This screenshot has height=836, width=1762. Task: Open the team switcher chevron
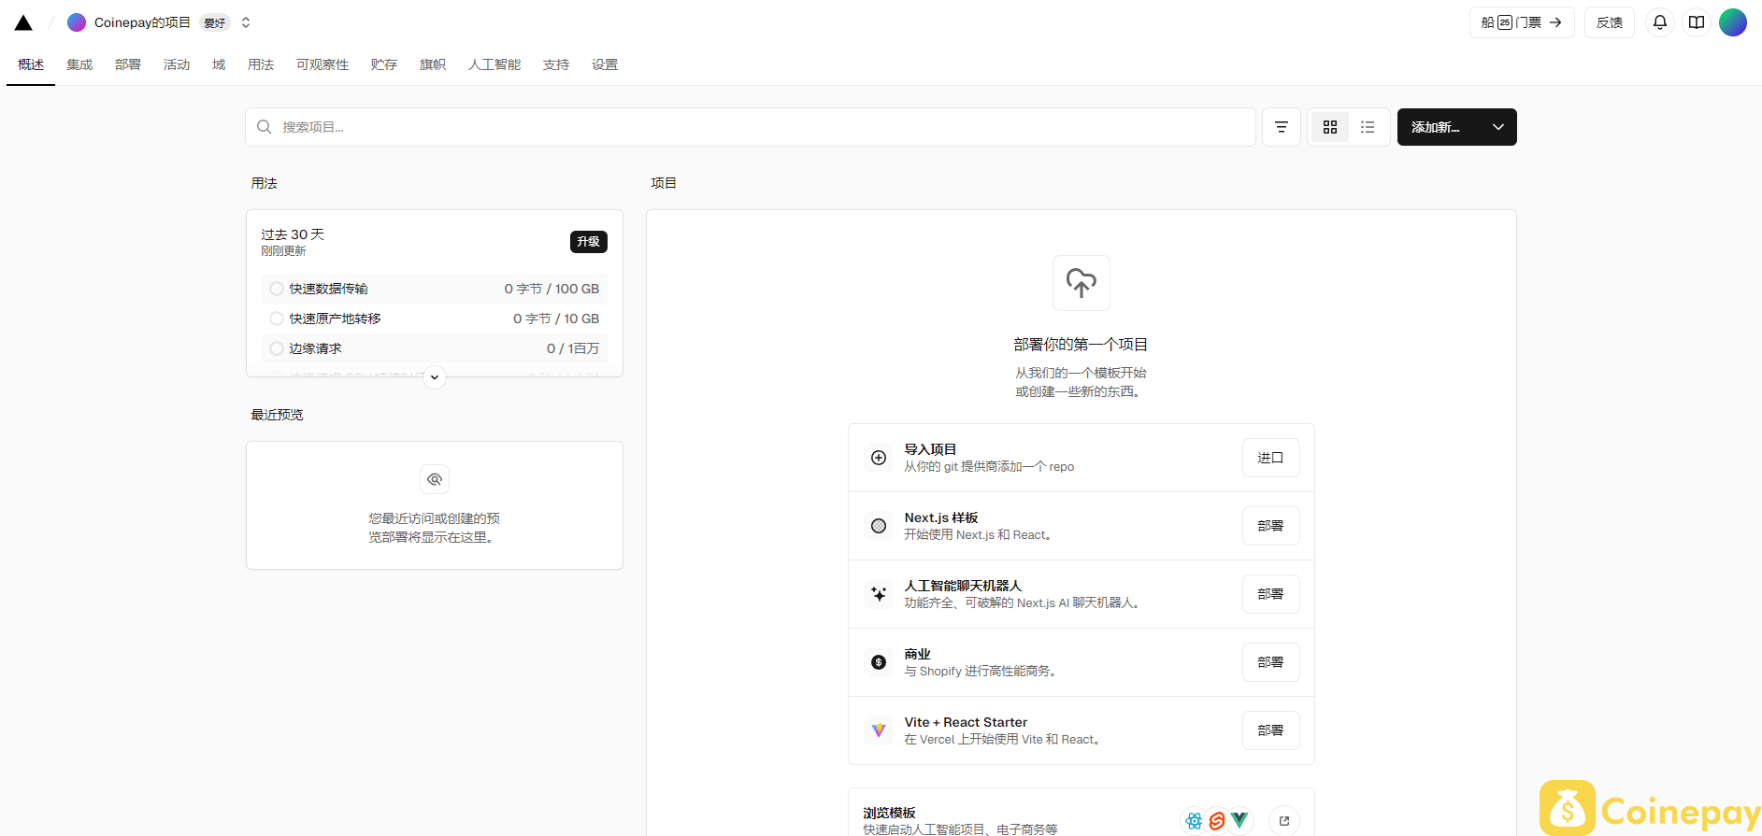[x=246, y=22]
